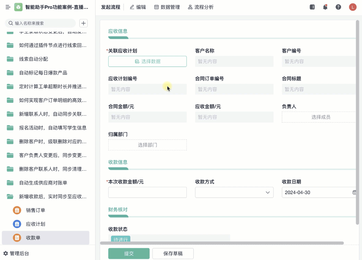Click the 保存草稿 button
The height and width of the screenshot is (260, 362).
point(173,254)
